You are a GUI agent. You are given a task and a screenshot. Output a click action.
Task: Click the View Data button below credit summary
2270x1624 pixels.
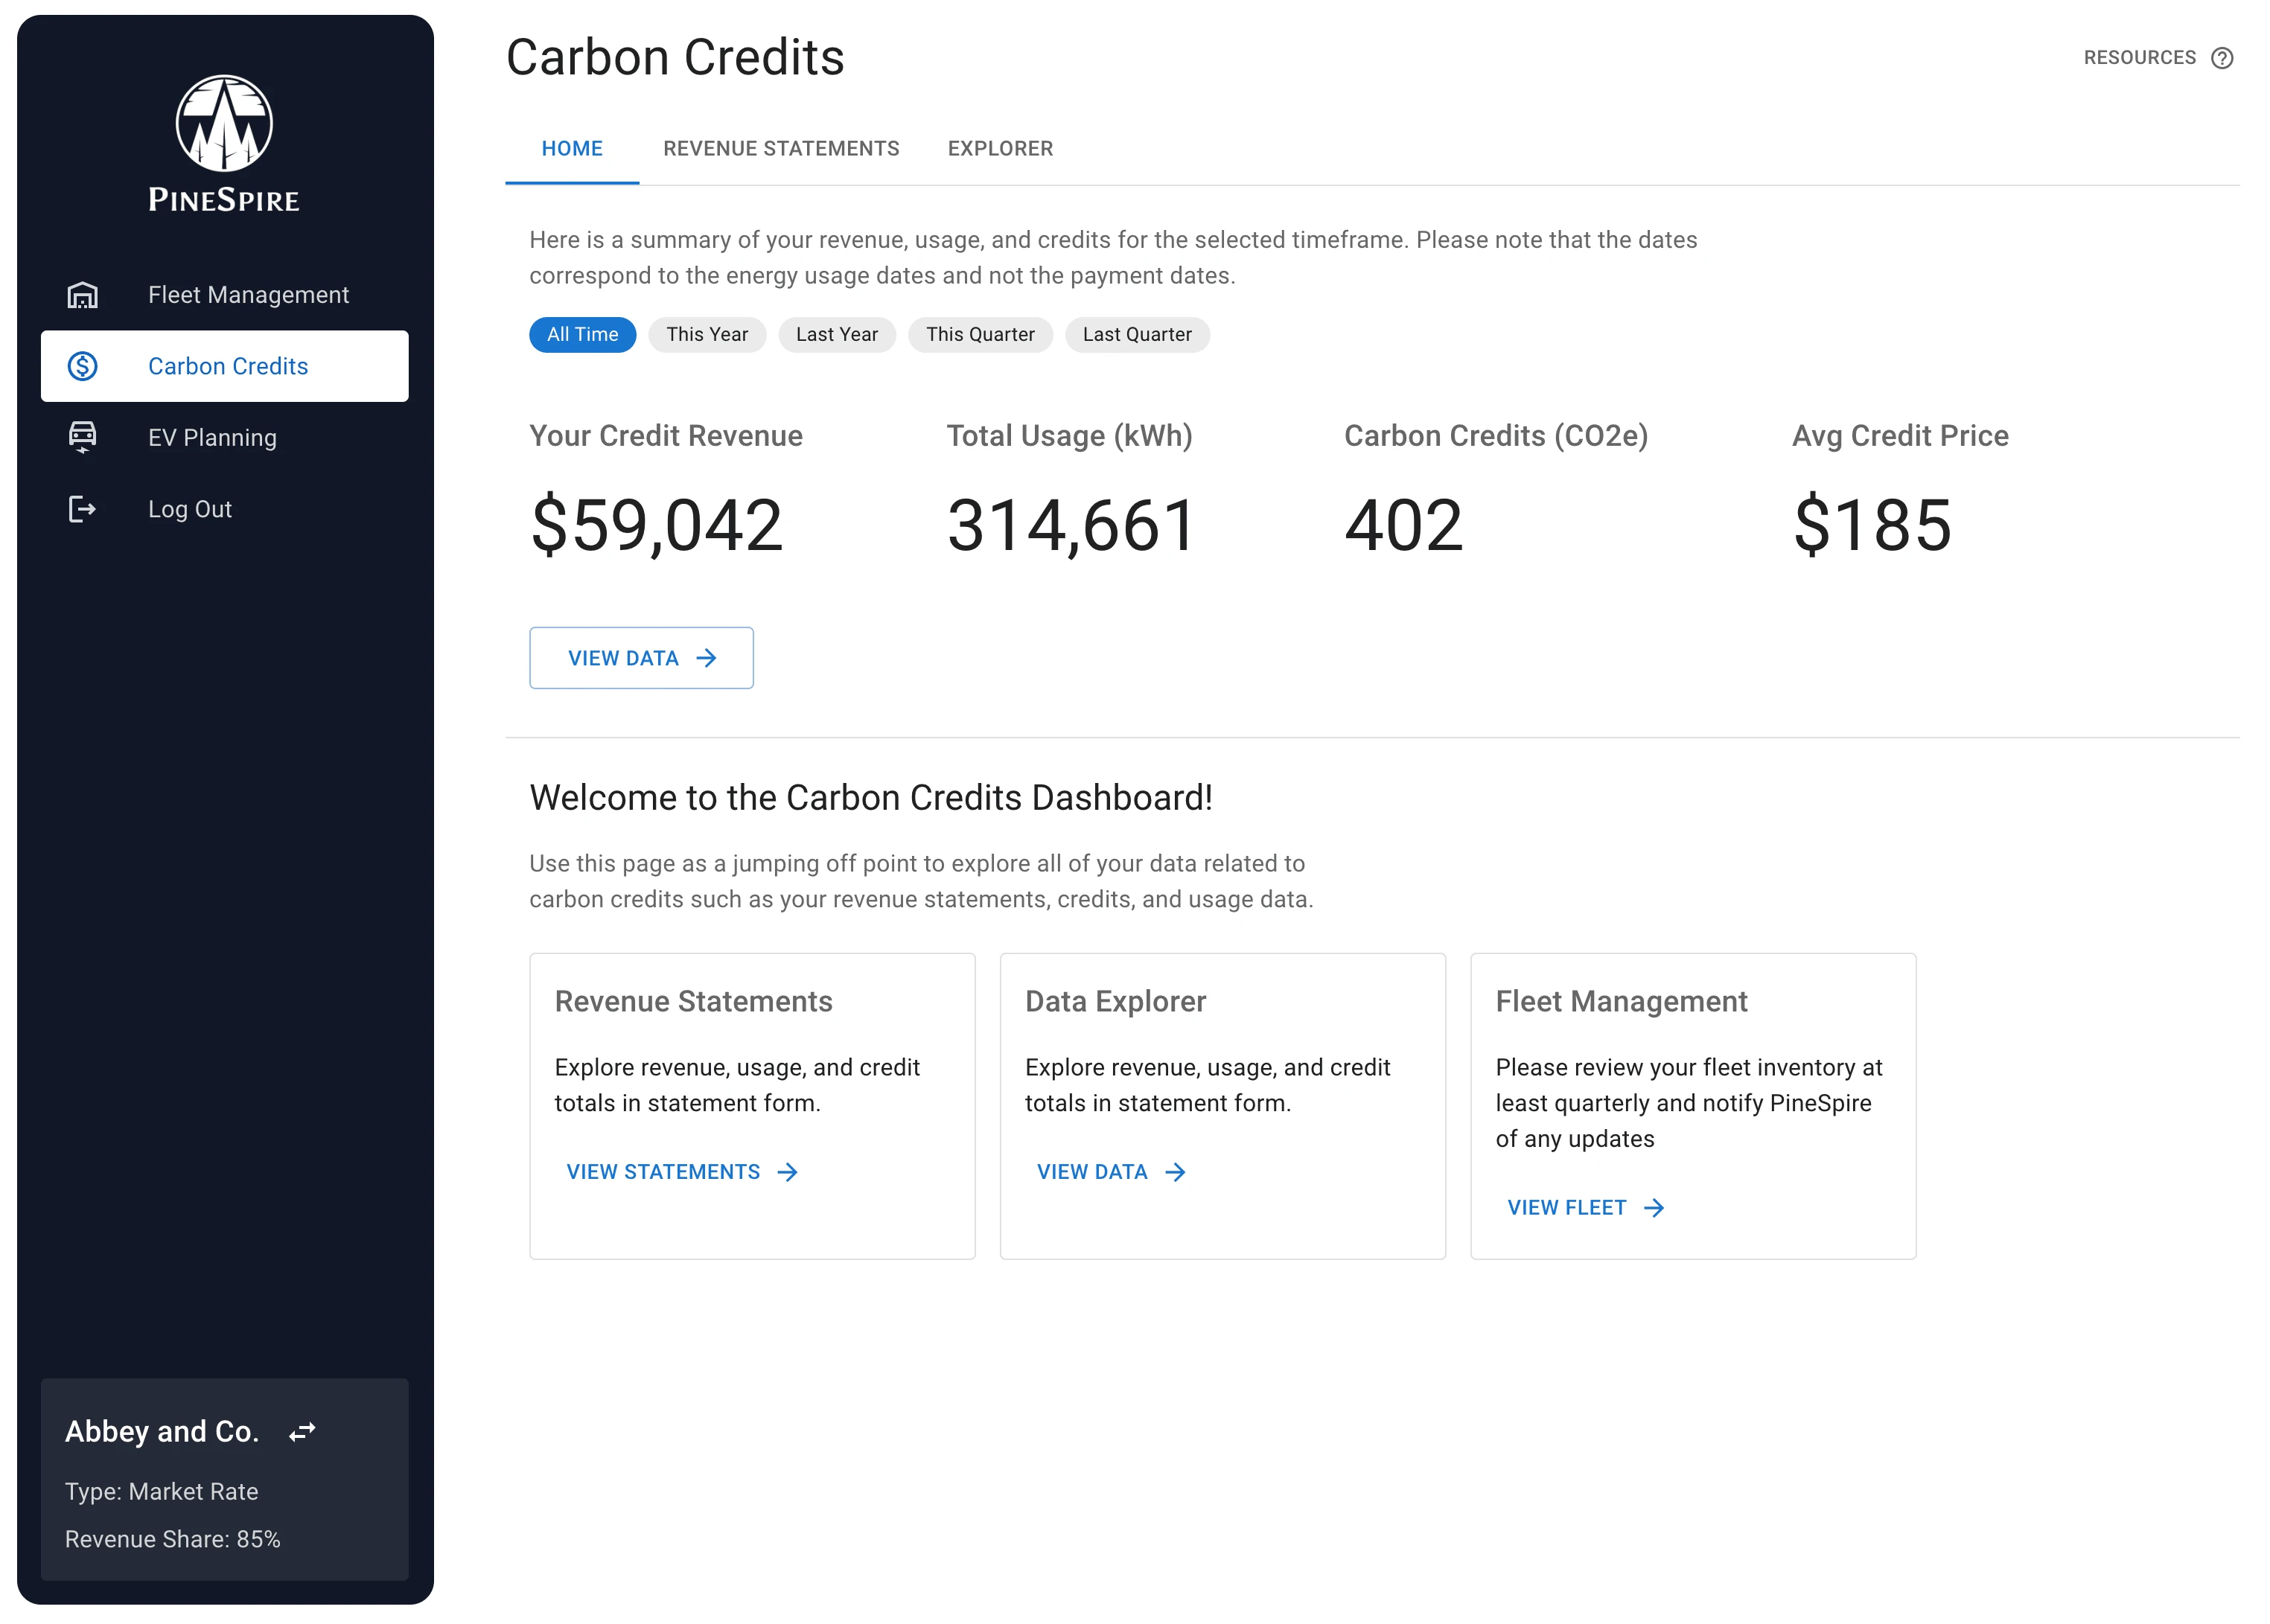[x=641, y=657]
